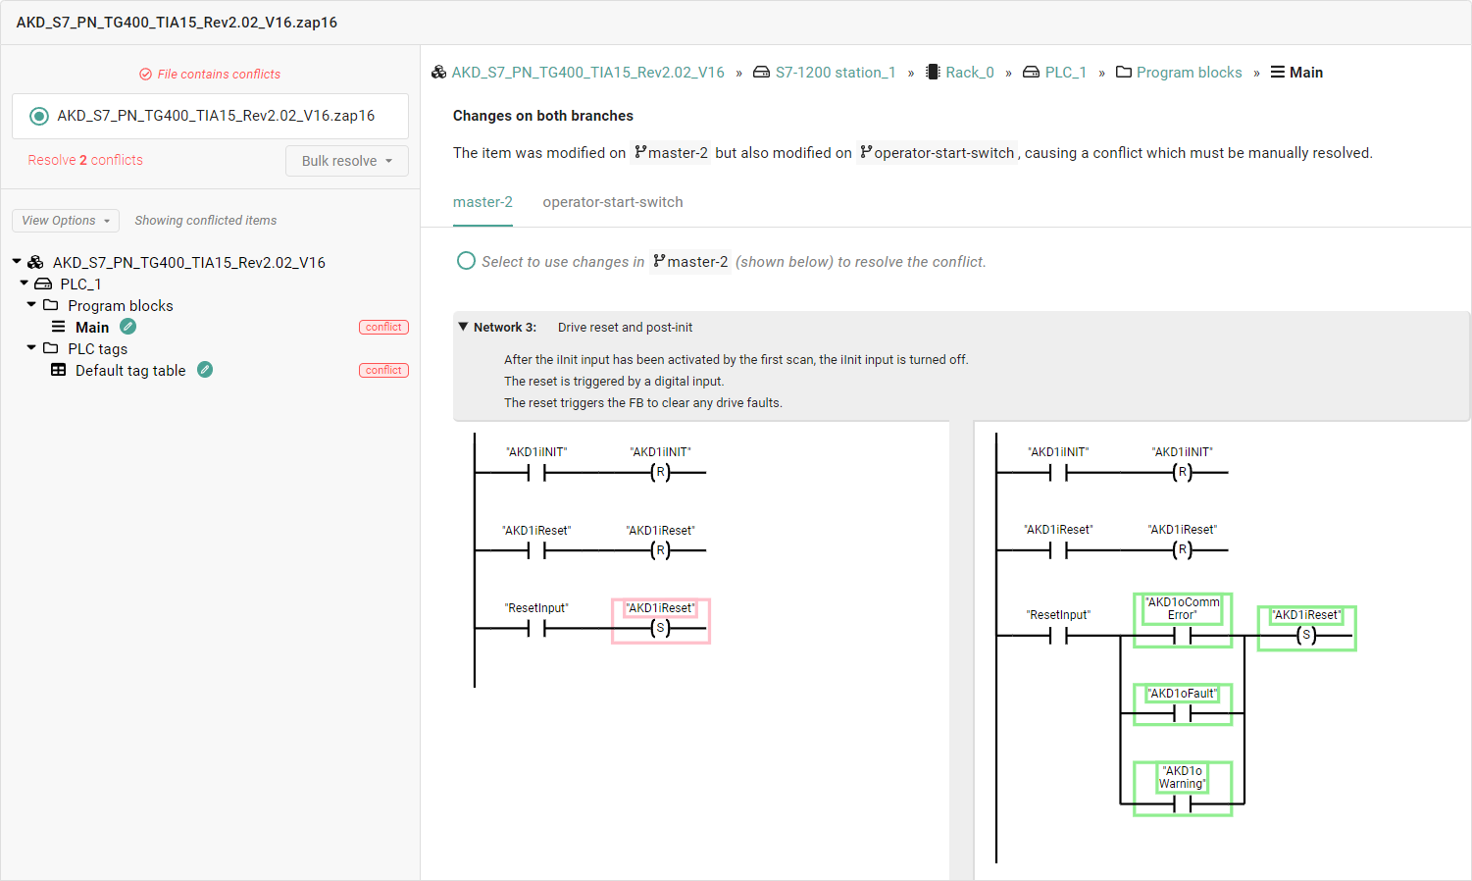Click the PLC_1 device icon in the breadcrumb

click(x=1030, y=72)
